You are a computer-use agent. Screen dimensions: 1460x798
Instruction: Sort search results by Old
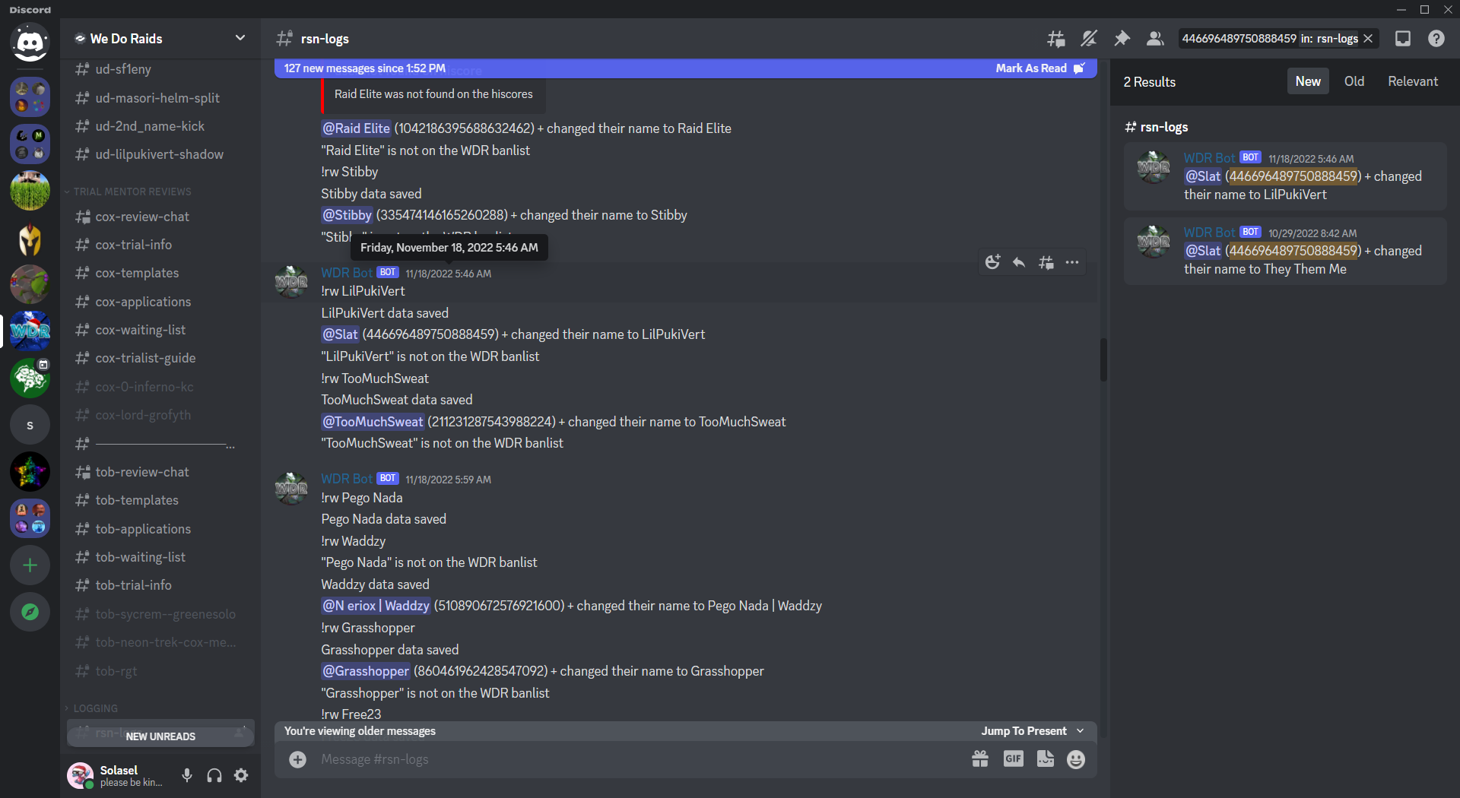point(1354,81)
